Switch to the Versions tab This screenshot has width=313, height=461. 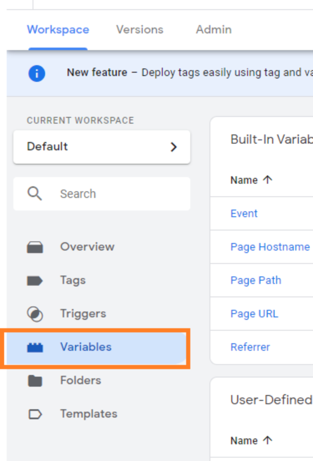click(x=140, y=30)
